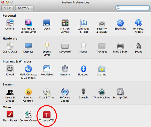This screenshot has width=151, height=127.
Task: Open Universal Access preferences
Action: (138, 23)
